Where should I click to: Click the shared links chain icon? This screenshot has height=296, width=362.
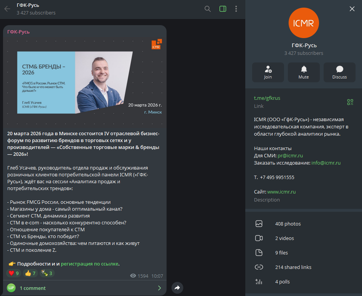[x=259, y=267]
